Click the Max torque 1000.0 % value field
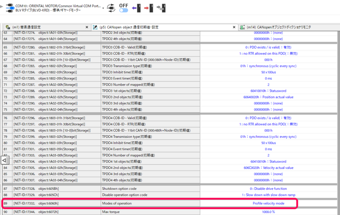 pyautogui.click(x=268, y=212)
